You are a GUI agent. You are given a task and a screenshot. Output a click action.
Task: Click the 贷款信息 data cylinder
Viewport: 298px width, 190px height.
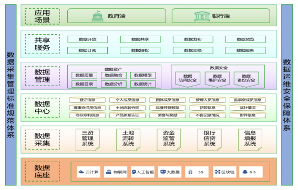[208, 108]
